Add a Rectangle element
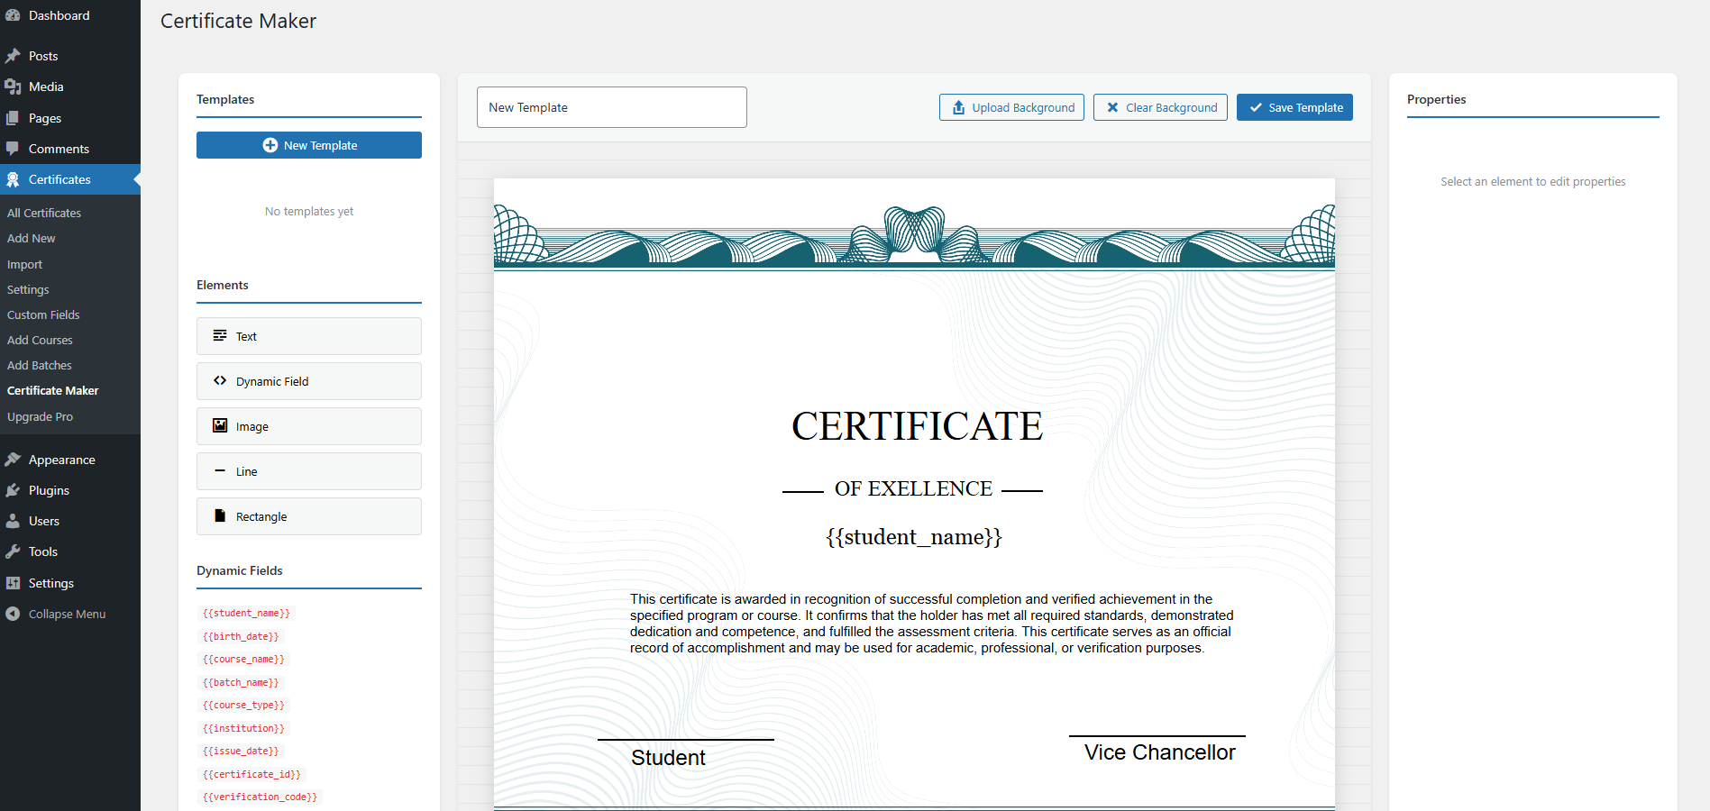1710x811 pixels. point(308,516)
